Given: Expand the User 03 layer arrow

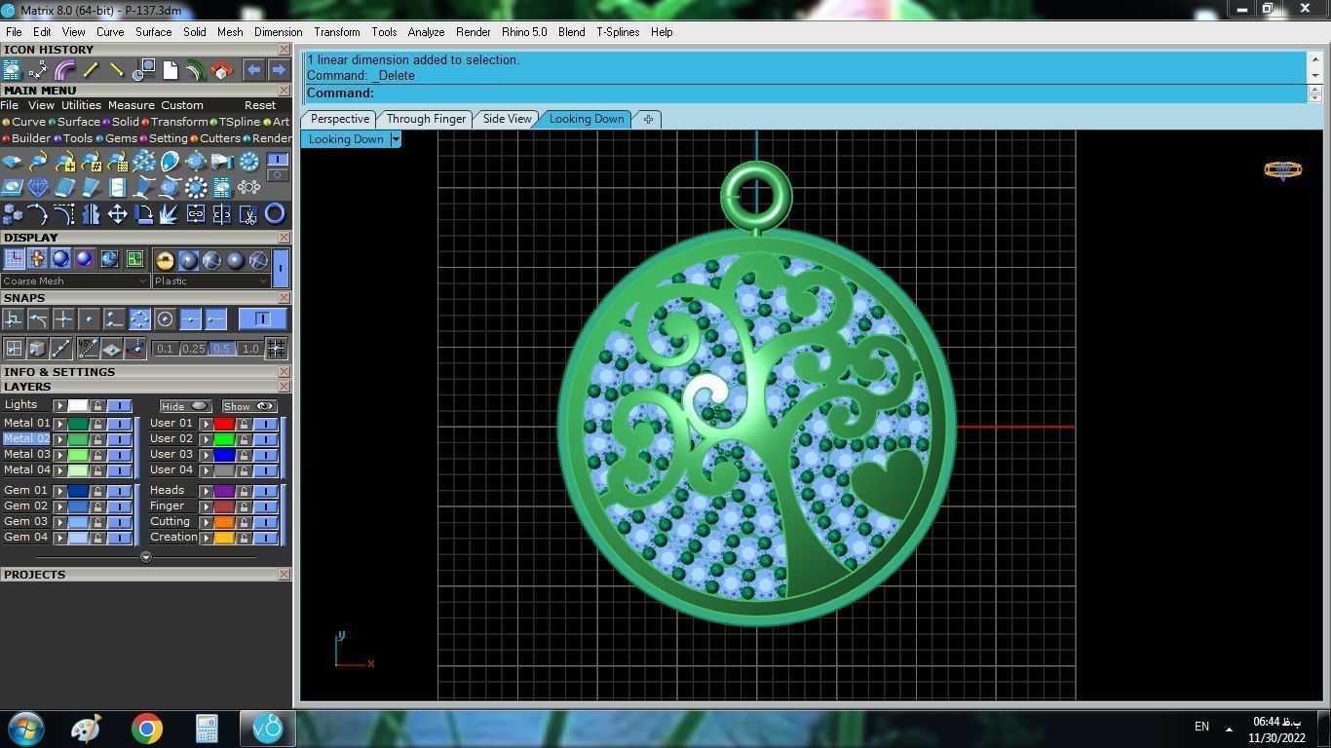Looking at the screenshot, I should 206,455.
